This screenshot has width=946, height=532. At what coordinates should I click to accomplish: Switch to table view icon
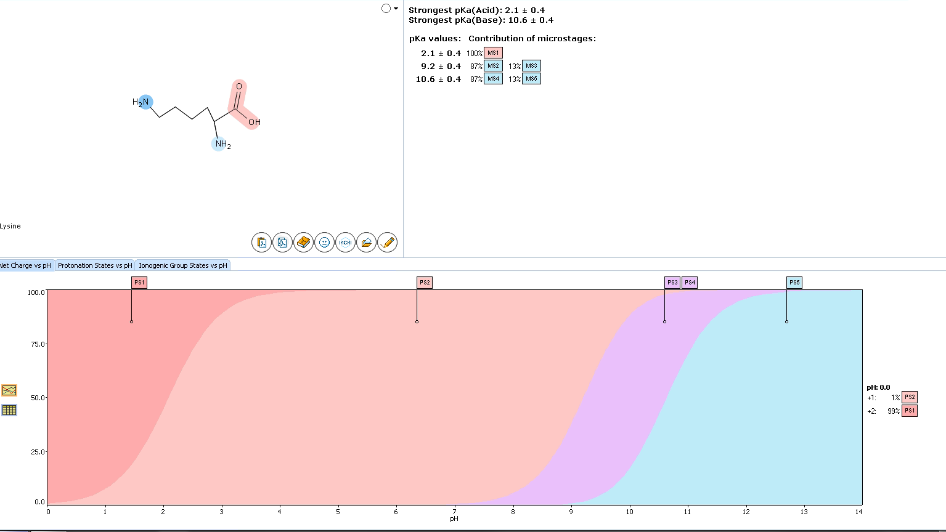point(9,410)
